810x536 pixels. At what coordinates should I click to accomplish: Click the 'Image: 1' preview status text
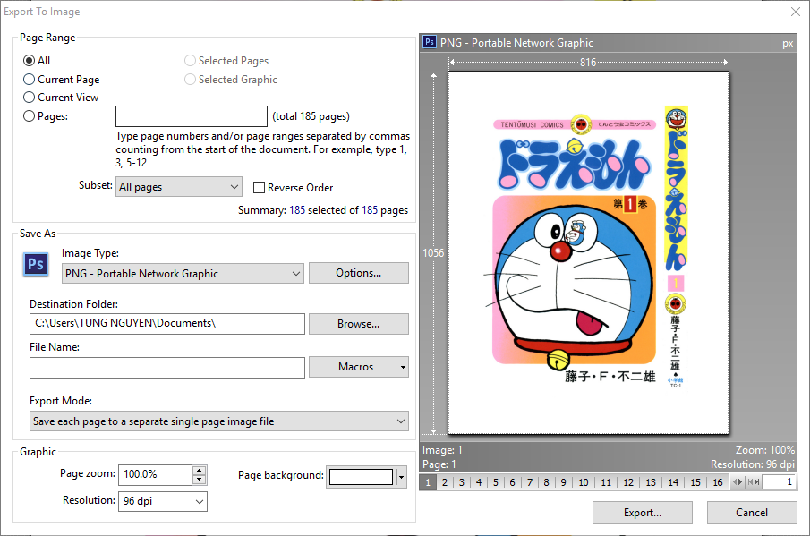442,450
